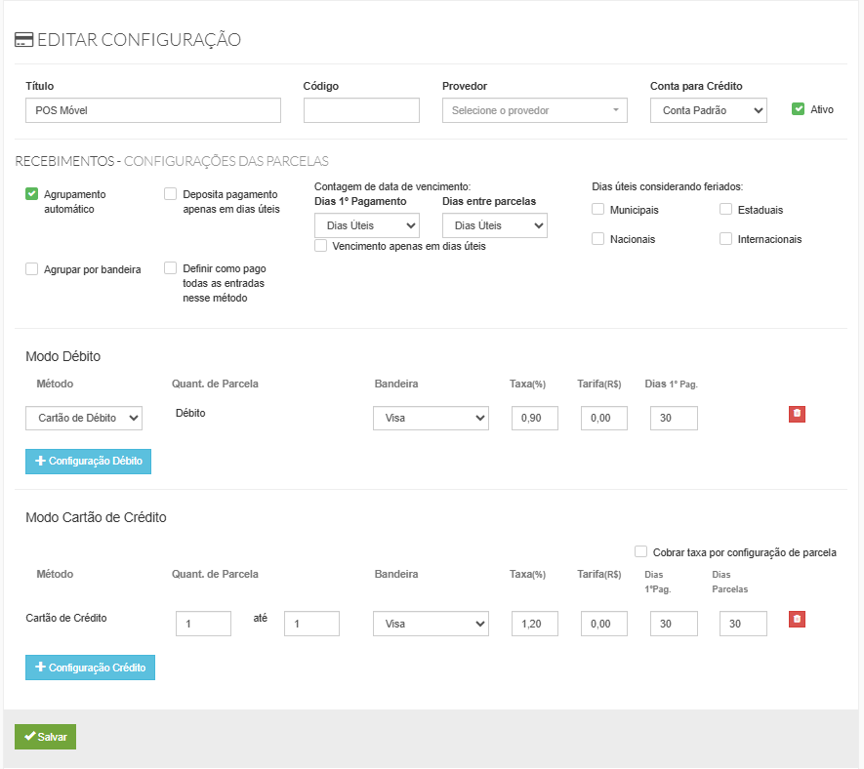Enable Nacionais holidays checkbox
This screenshot has width=864, height=769.
(x=598, y=238)
